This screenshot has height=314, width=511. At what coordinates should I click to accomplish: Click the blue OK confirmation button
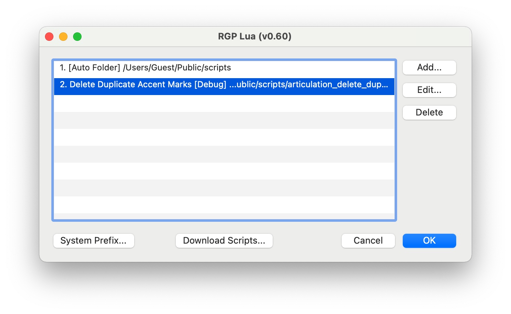tap(429, 241)
